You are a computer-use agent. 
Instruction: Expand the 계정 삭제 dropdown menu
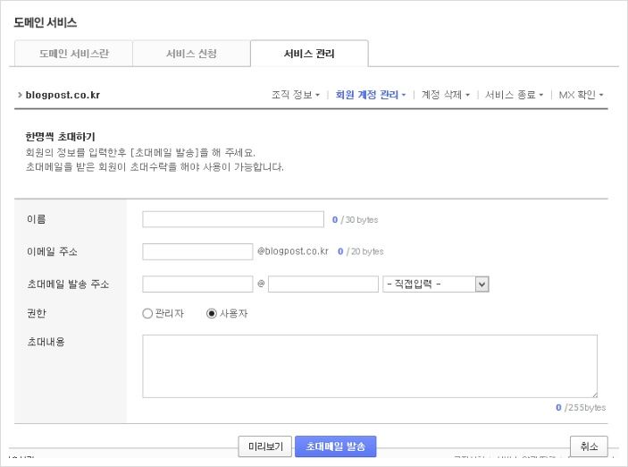point(446,95)
